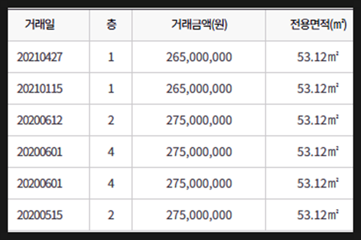Select the 20200515 date cell
This screenshot has width=361, height=240.
(x=40, y=215)
